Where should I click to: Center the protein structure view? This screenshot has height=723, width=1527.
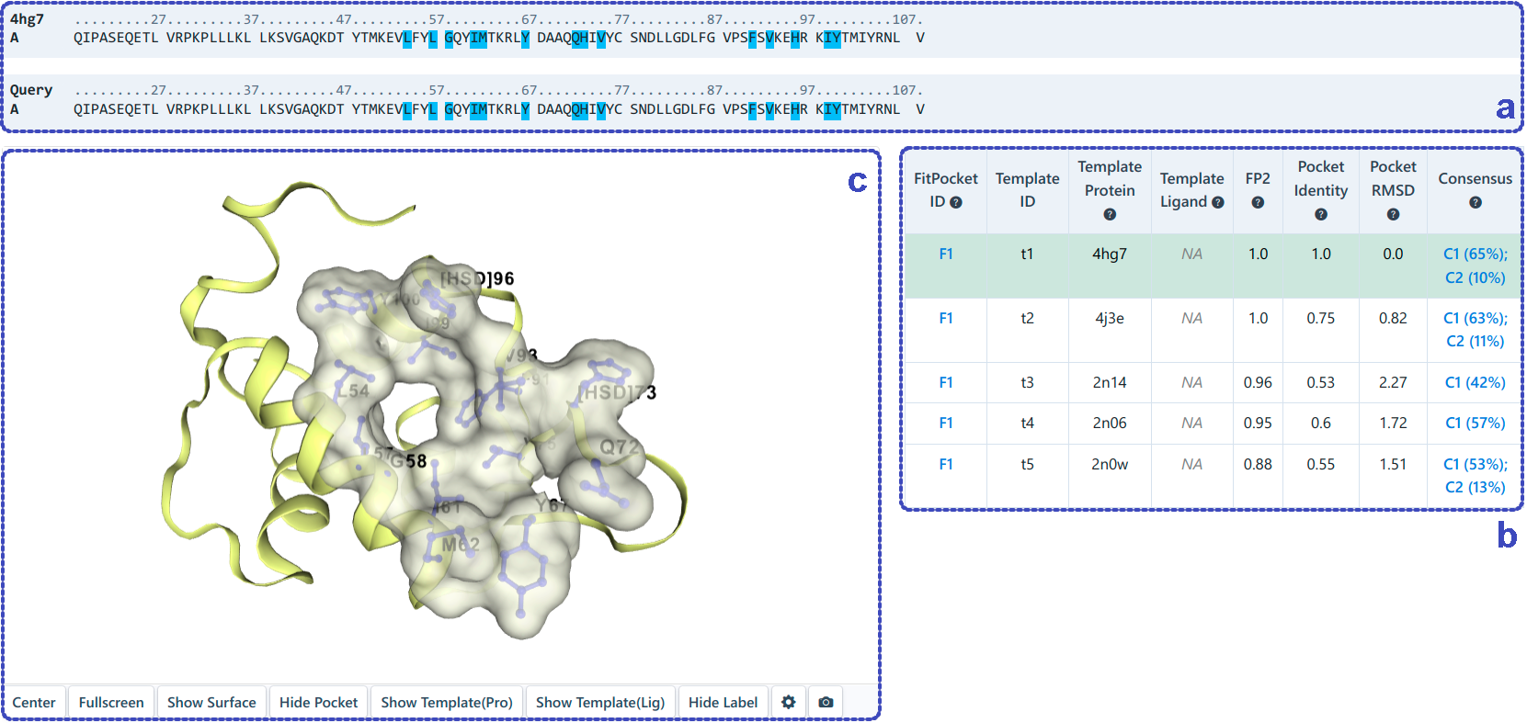click(x=34, y=702)
